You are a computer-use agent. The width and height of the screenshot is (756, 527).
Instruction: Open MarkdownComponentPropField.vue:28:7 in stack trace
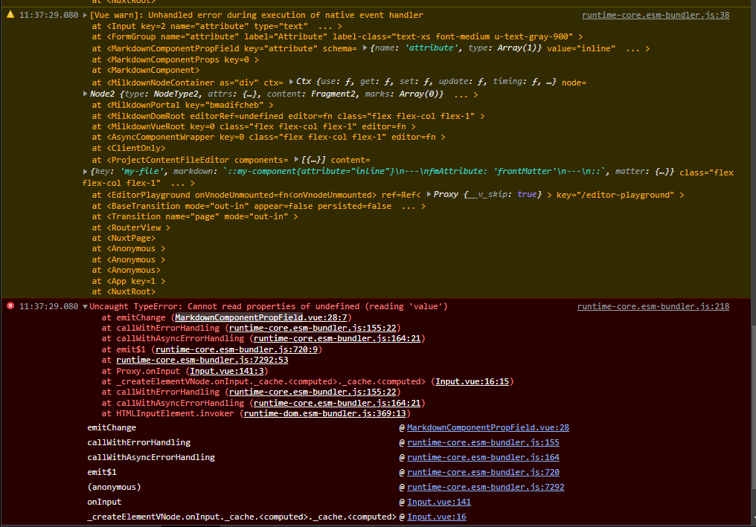click(x=261, y=317)
